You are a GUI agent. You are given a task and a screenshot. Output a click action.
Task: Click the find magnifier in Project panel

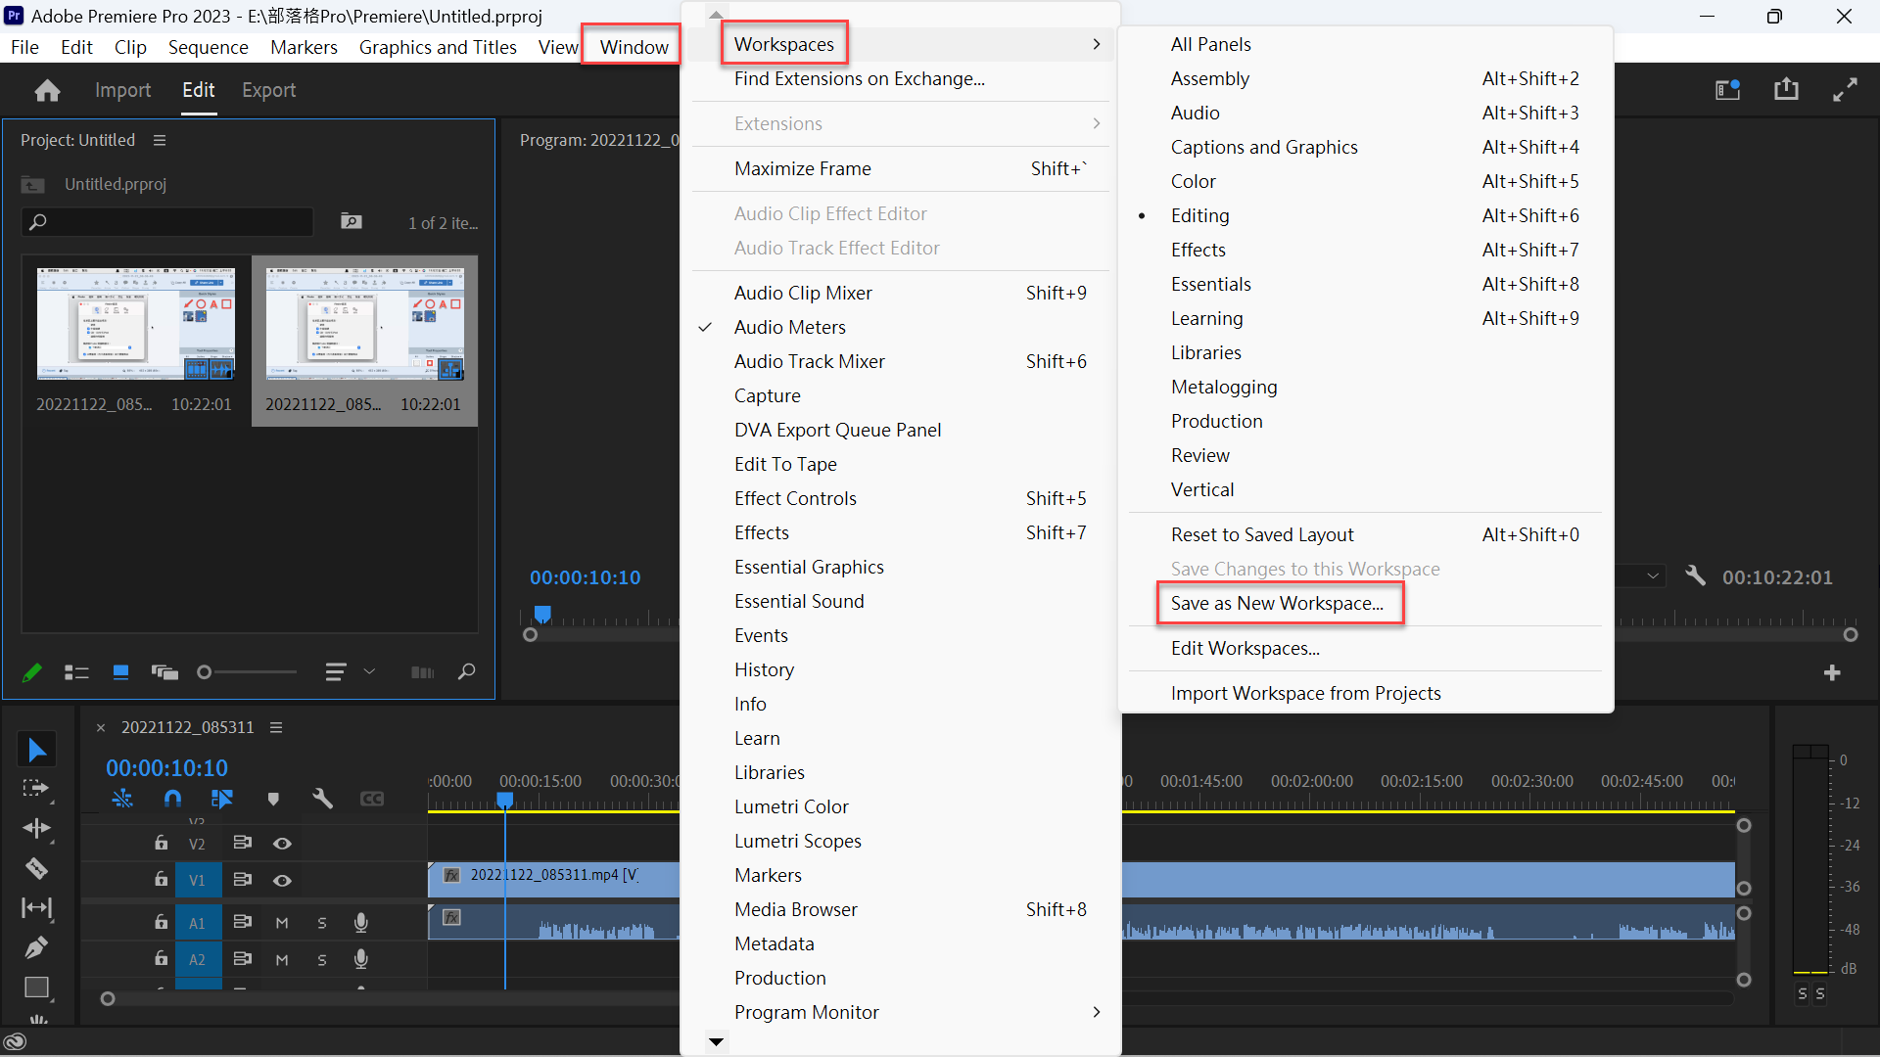click(467, 671)
